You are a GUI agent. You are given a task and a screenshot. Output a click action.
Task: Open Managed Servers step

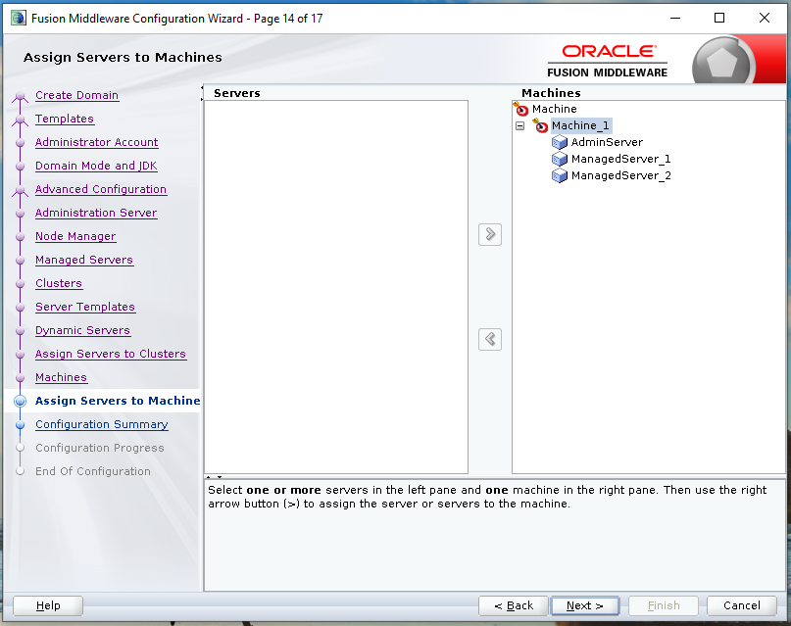(84, 260)
